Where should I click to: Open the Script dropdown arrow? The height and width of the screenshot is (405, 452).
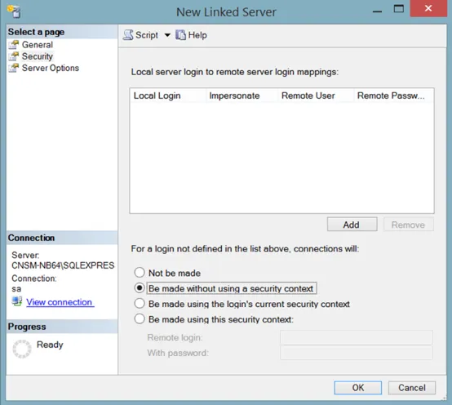[167, 35]
